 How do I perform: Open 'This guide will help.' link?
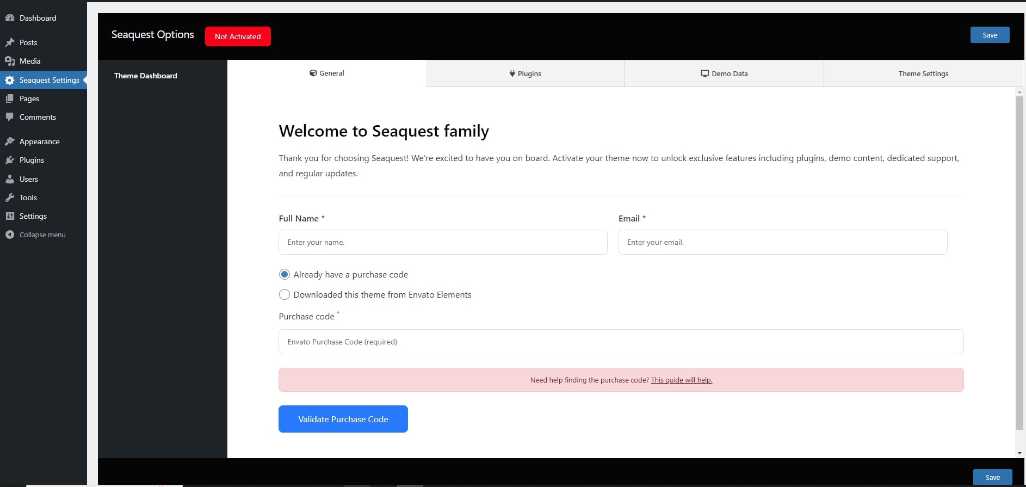tap(682, 380)
